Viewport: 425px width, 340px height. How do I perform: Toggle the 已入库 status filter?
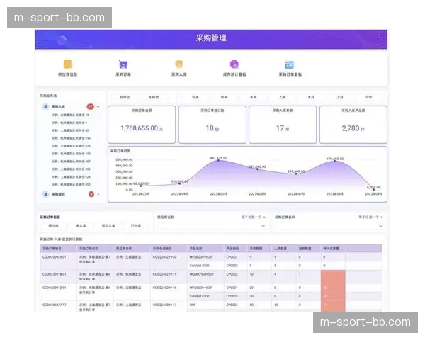(x=135, y=225)
